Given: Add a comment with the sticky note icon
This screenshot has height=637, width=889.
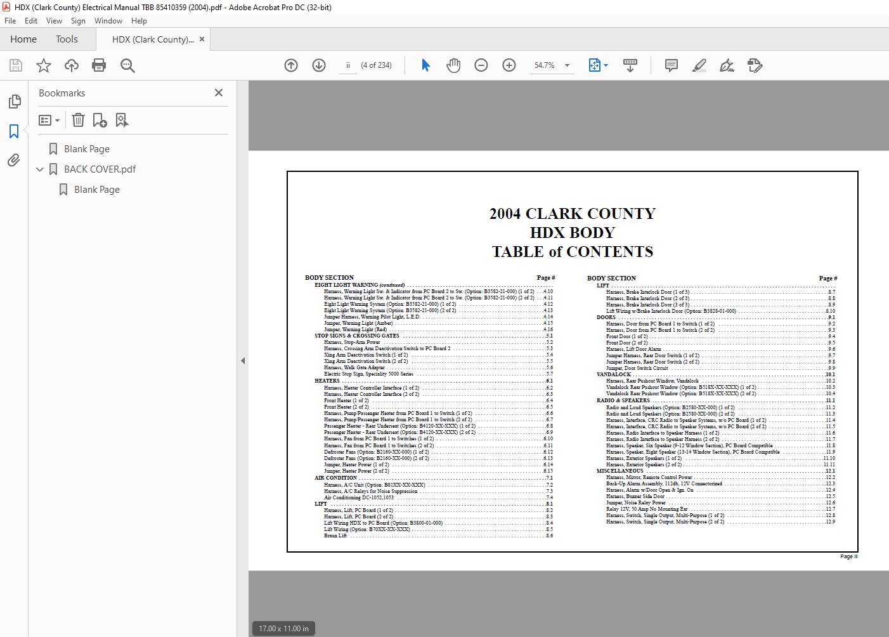Looking at the screenshot, I should tap(672, 65).
